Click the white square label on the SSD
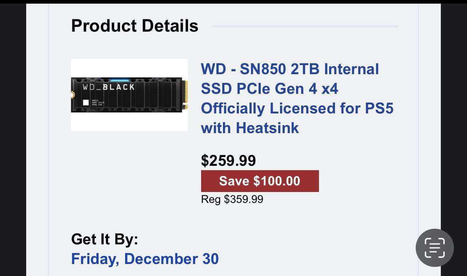 86,103
